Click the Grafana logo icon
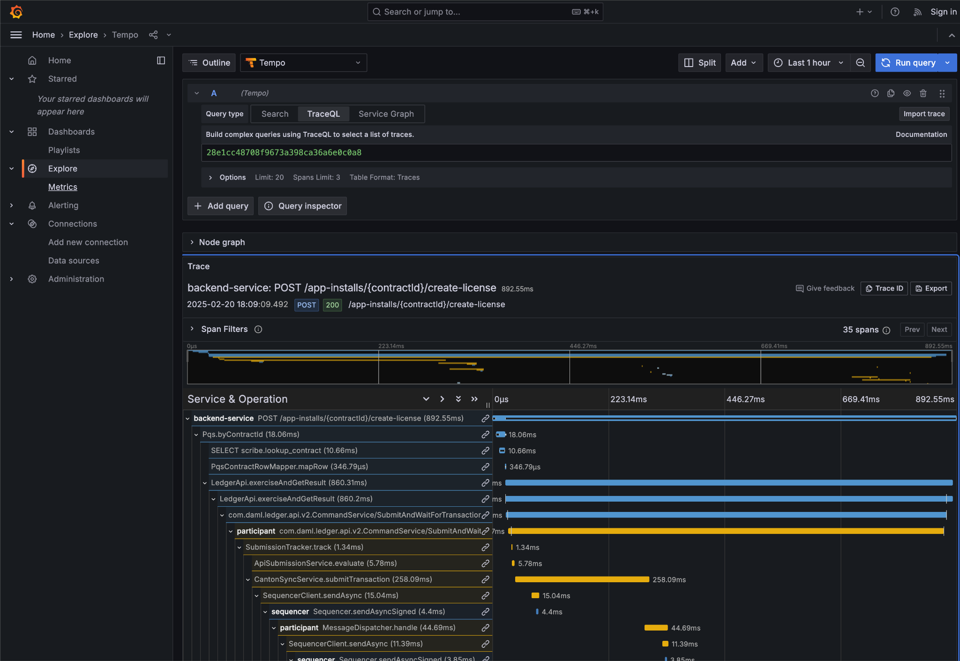Viewport: 960px width, 661px height. point(16,12)
